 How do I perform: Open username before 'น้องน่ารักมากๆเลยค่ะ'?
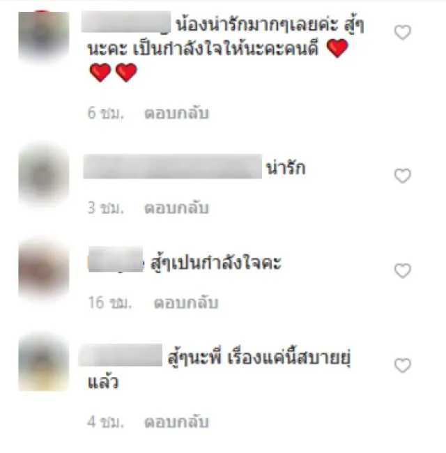click(x=126, y=22)
